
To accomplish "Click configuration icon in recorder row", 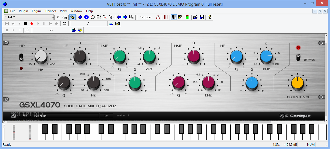I will (117, 24).
